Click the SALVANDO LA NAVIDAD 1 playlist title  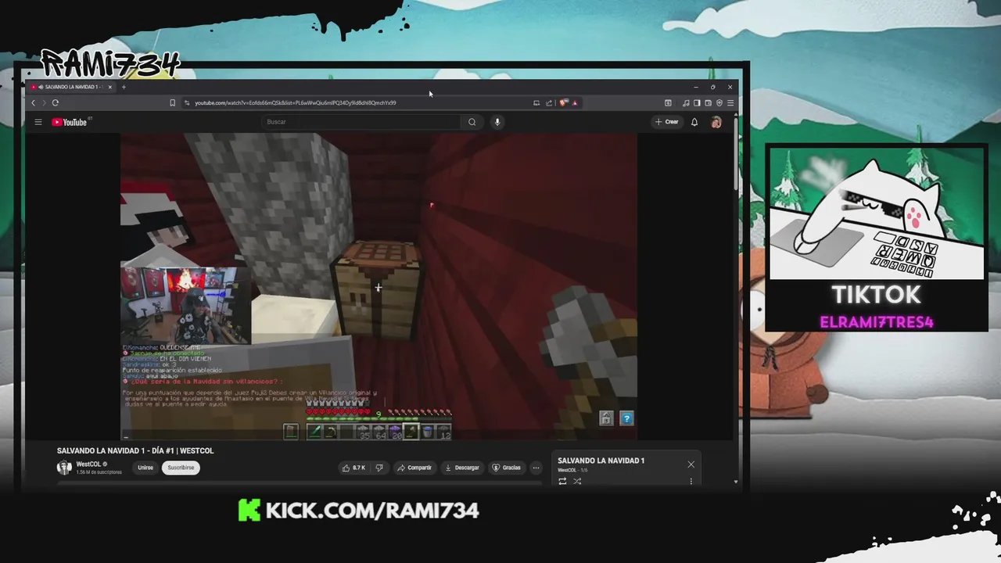[x=601, y=461]
